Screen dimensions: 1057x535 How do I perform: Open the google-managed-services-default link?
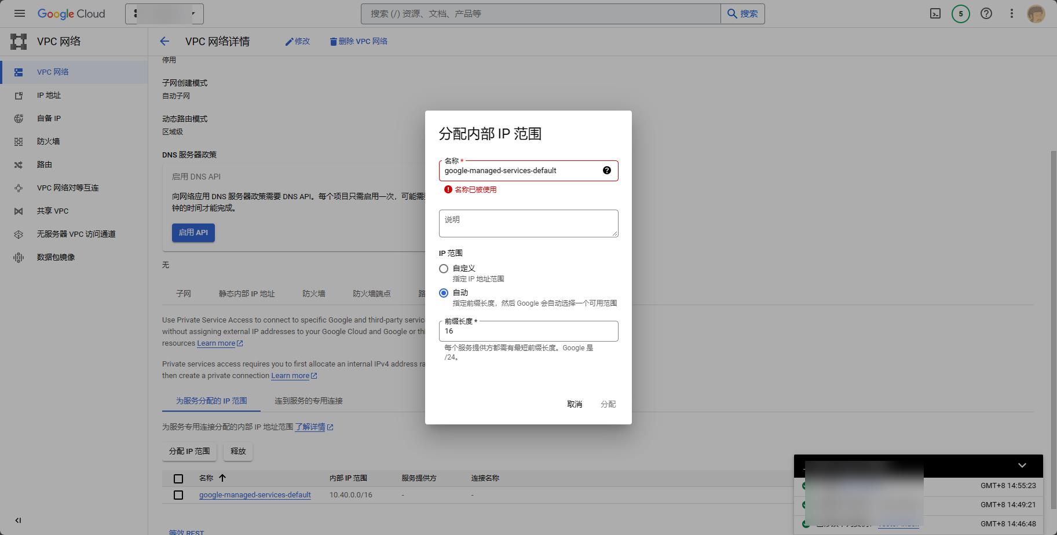pos(255,495)
